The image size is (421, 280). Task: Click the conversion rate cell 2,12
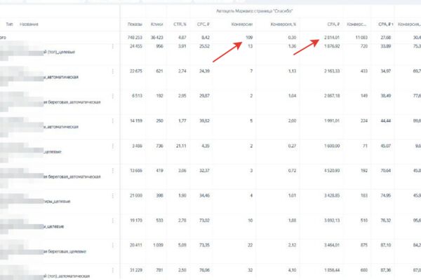[292, 245]
